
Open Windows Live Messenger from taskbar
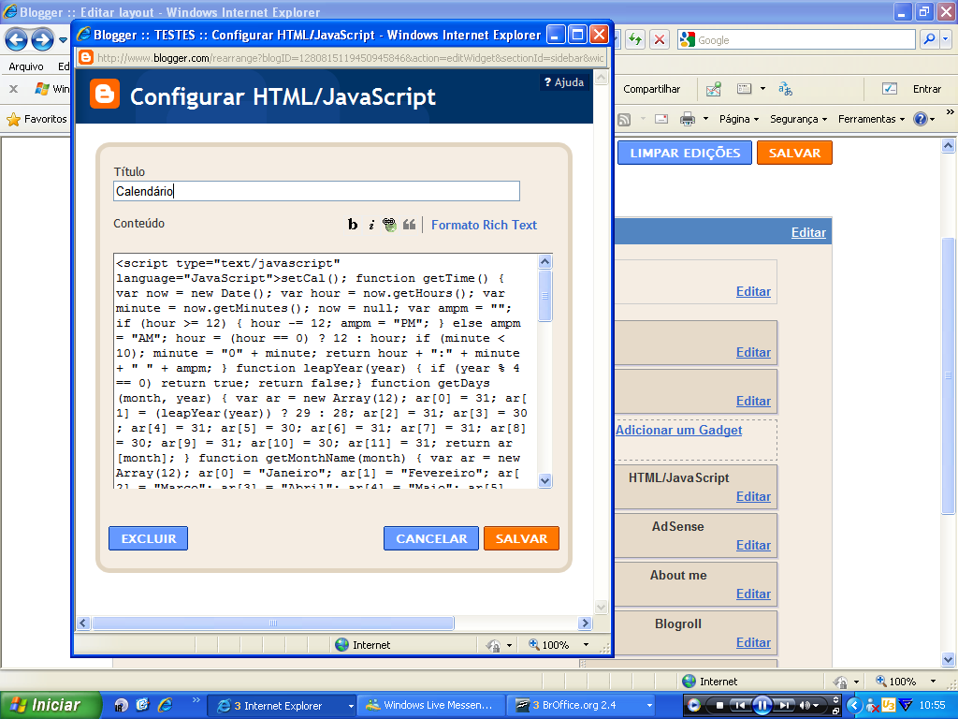(430, 706)
